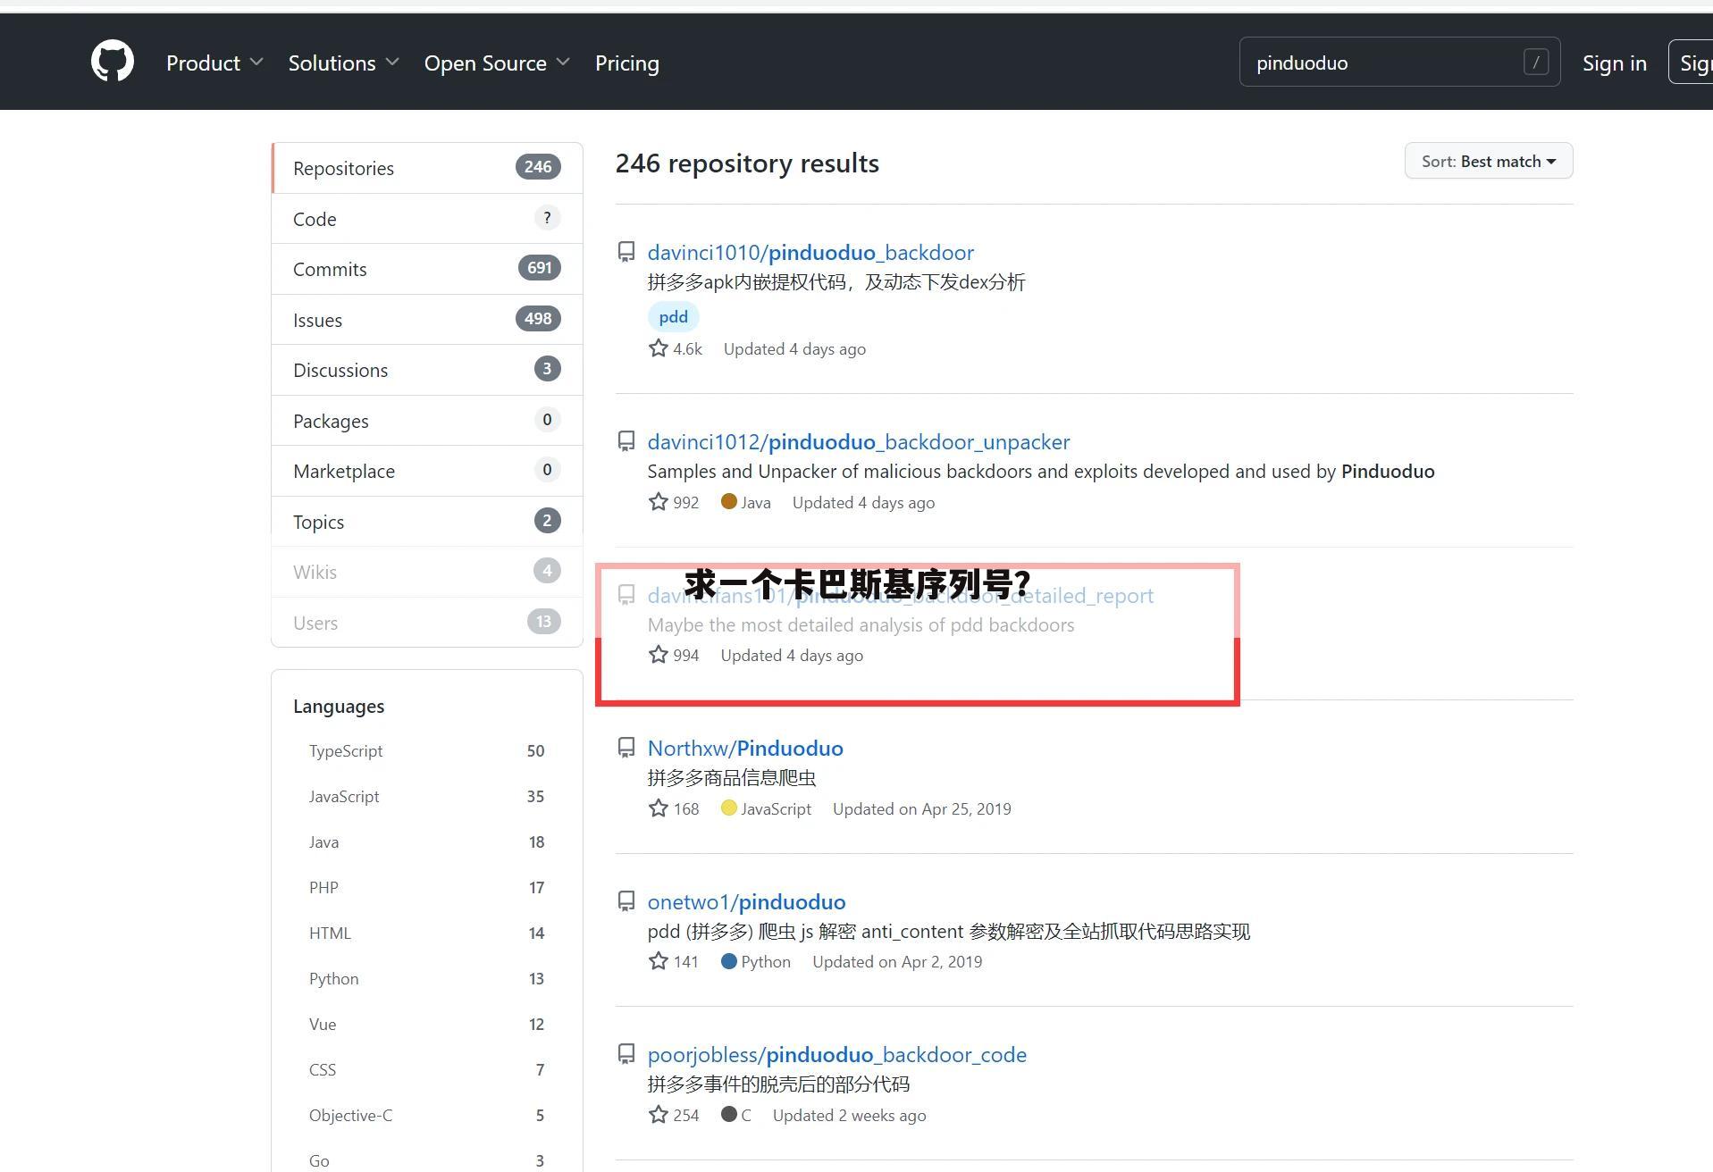Click the pdd topic tag
The image size is (1713, 1172).
[673, 316]
